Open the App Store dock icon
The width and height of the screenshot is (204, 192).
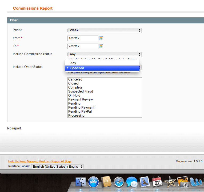pos(93,182)
